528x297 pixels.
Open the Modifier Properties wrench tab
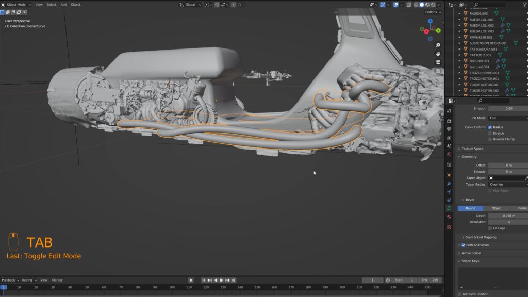click(x=450, y=183)
